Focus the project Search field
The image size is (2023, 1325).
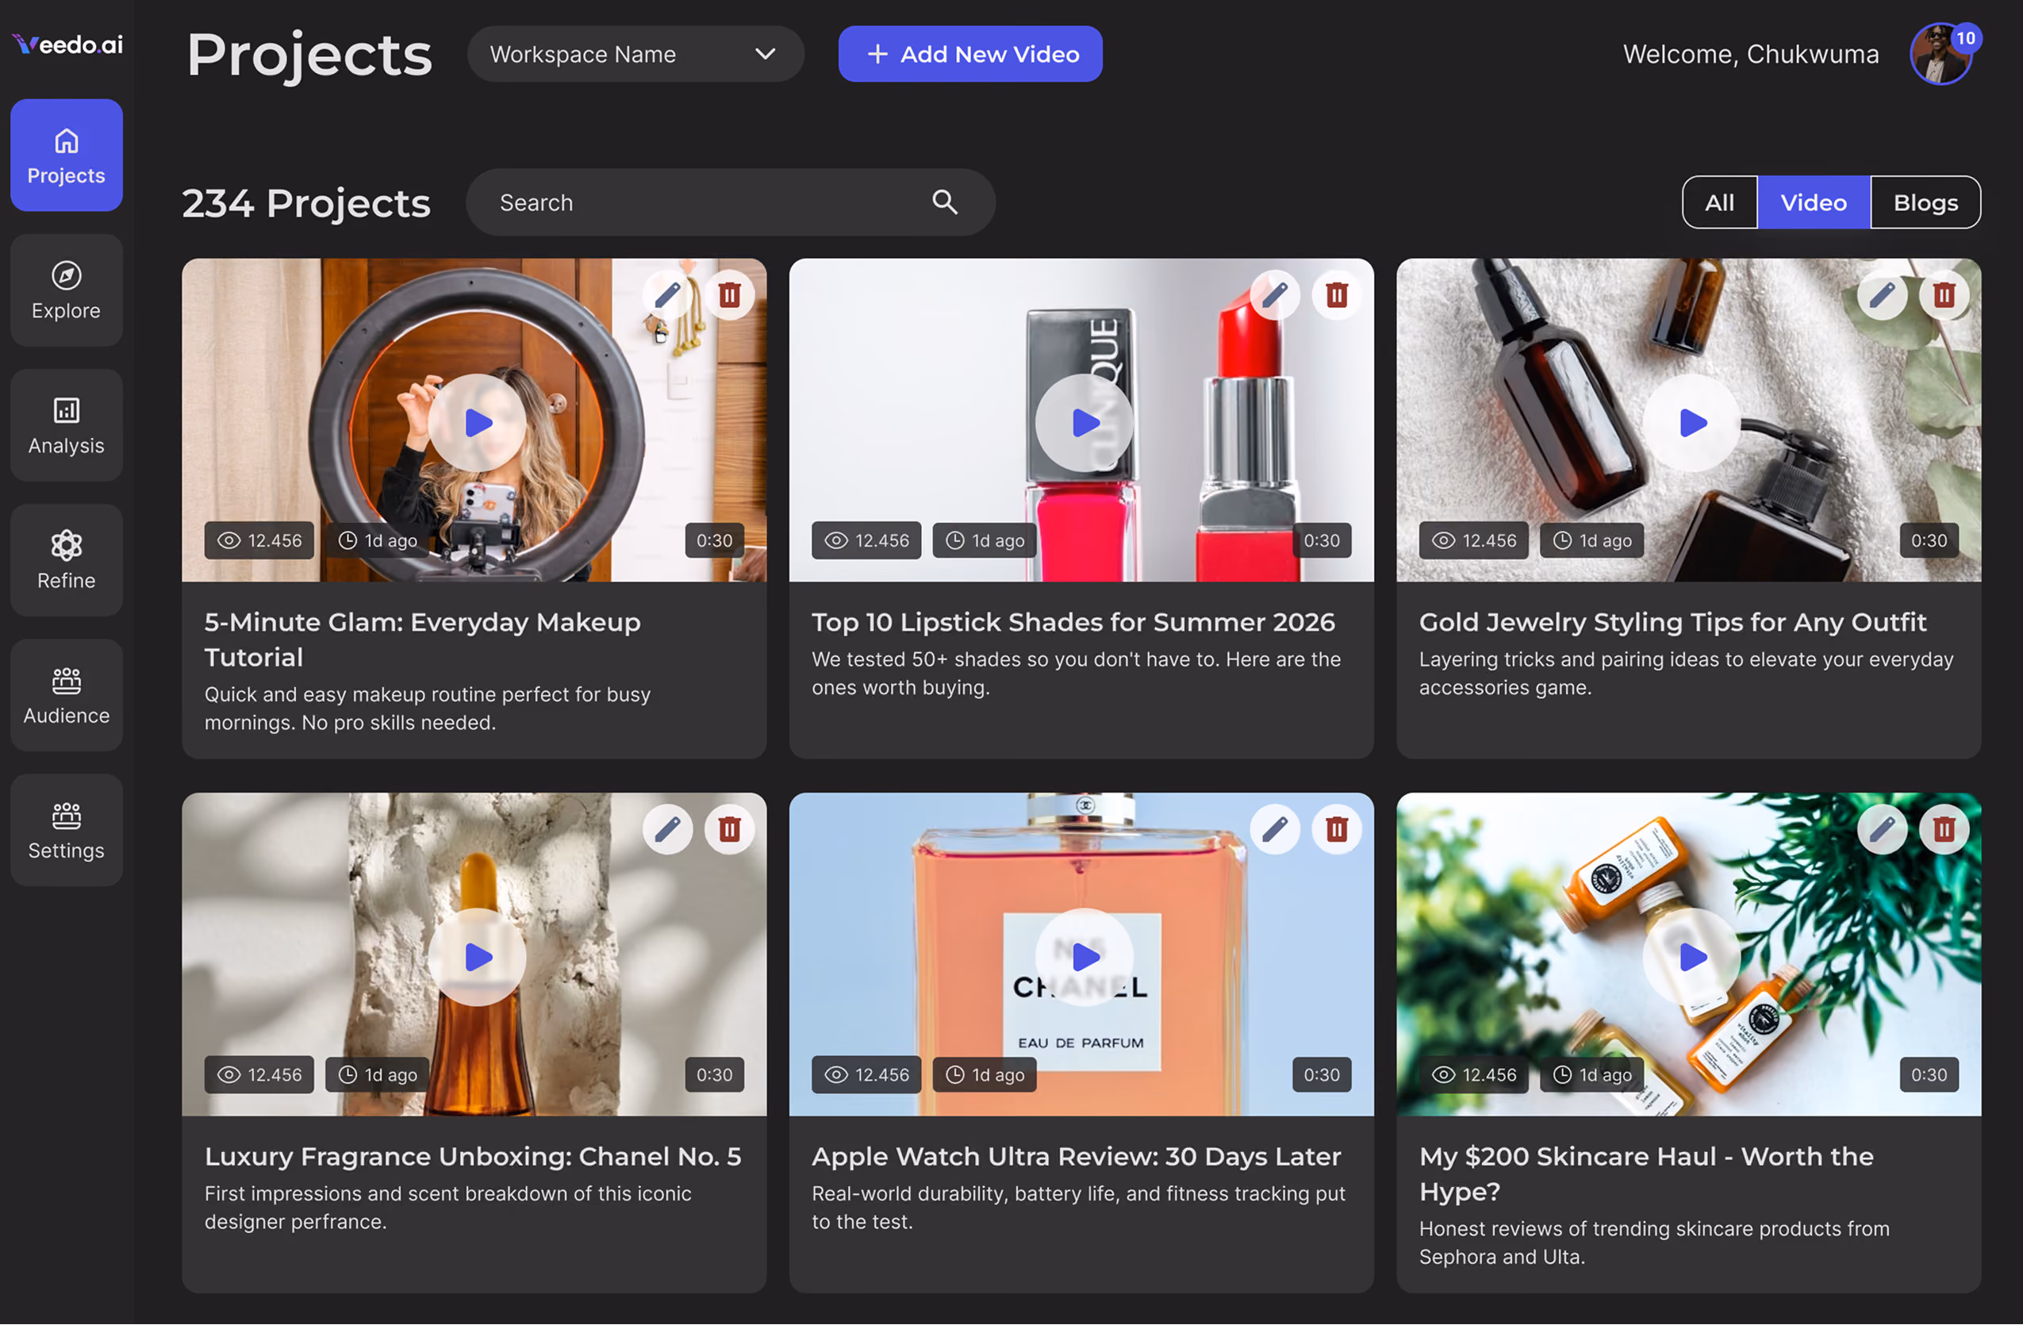click(731, 202)
